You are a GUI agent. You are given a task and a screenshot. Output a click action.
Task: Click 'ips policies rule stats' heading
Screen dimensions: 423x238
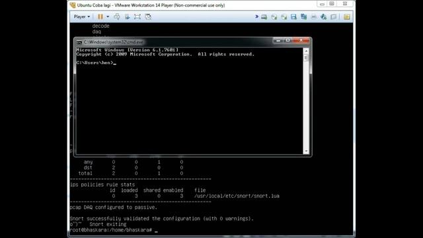pyautogui.click(x=102, y=184)
